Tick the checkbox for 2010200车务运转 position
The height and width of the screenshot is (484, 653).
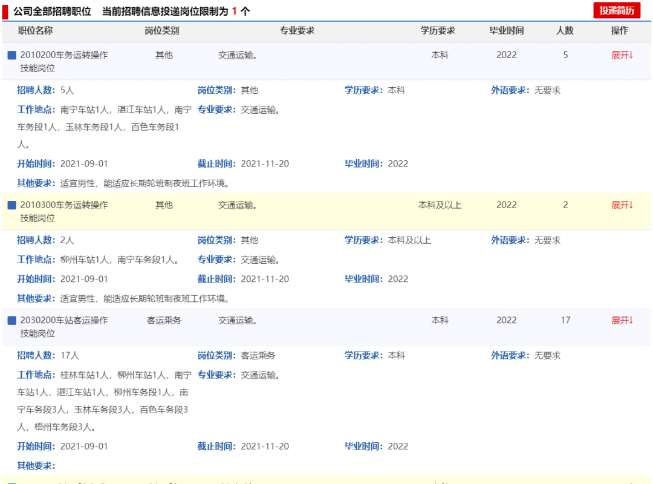pyautogui.click(x=11, y=55)
